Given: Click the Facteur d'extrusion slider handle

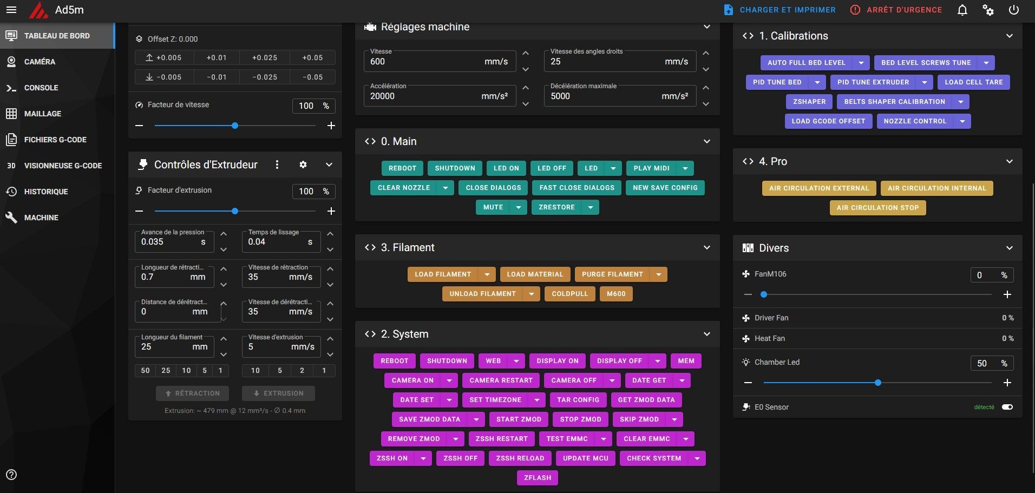Looking at the screenshot, I should (x=235, y=211).
